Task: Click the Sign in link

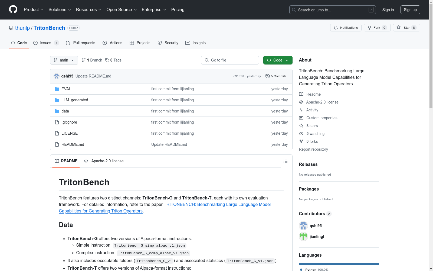Action: click(388, 10)
